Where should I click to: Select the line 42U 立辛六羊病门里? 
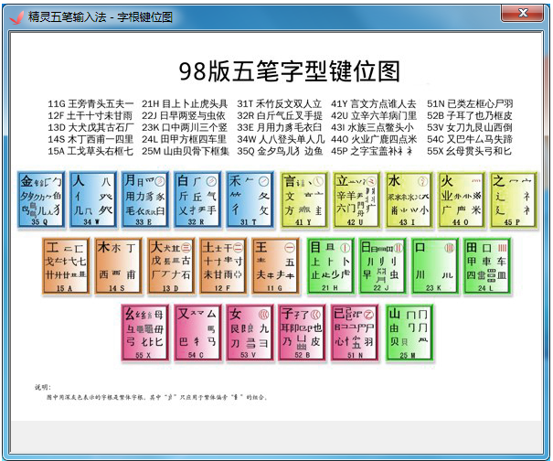coord(374,116)
